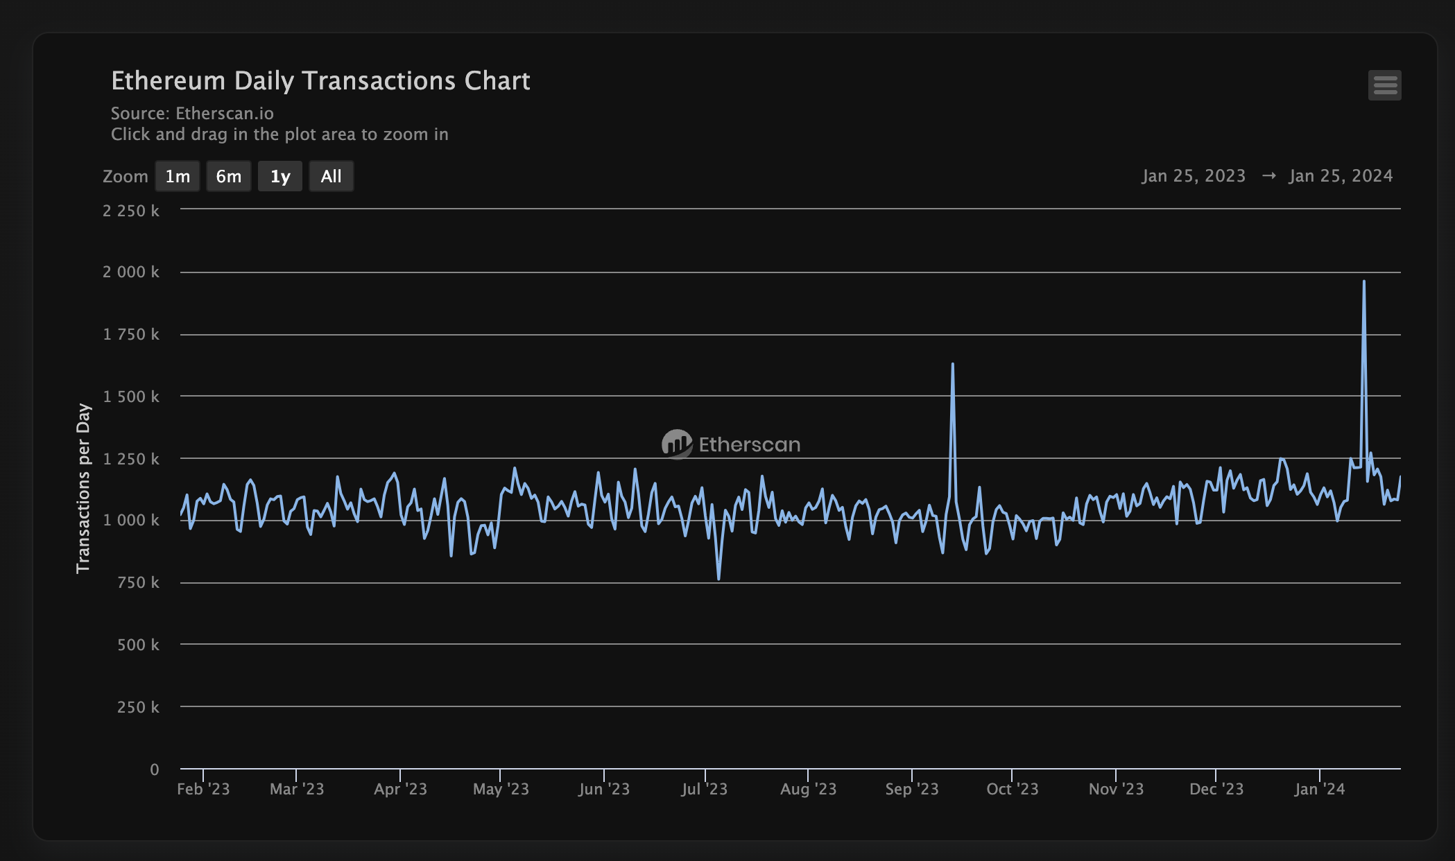
Task: Open the chart context menu hamburger icon
Action: point(1384,85)
